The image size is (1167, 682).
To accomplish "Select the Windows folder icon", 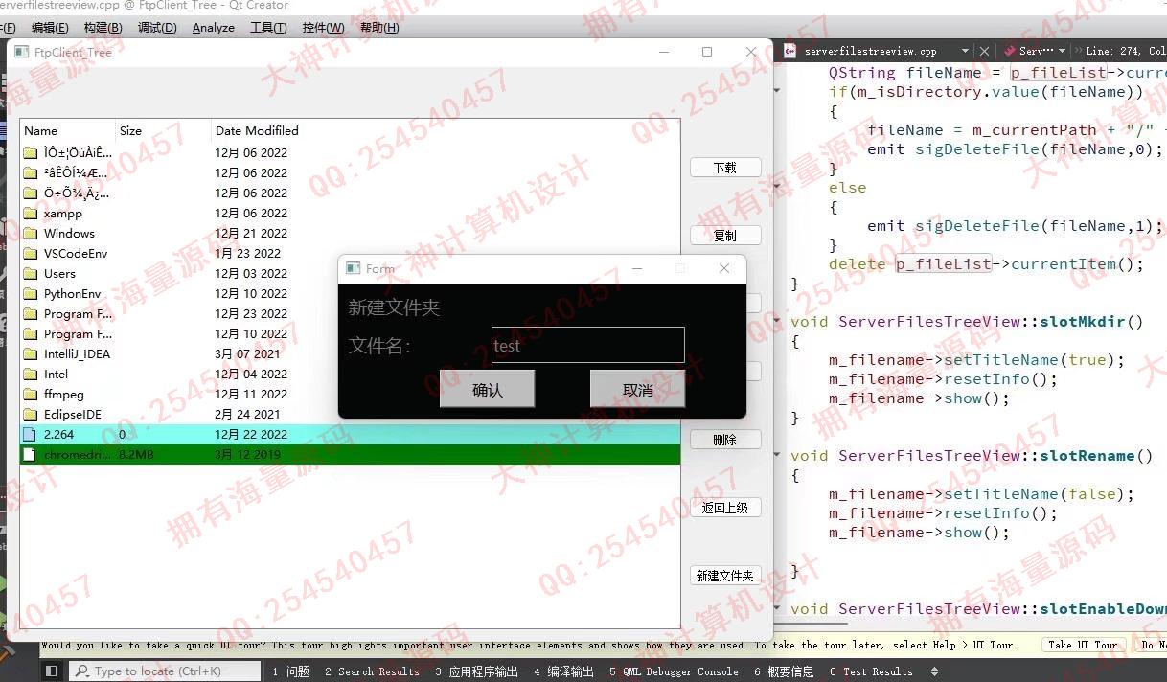I will tap(30, 234).
